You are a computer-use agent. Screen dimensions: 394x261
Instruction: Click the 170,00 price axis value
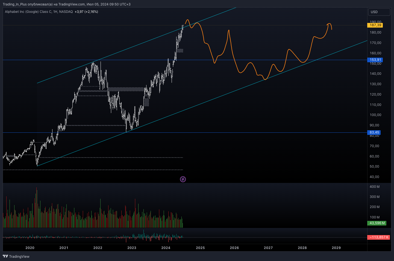coord(375,43)
